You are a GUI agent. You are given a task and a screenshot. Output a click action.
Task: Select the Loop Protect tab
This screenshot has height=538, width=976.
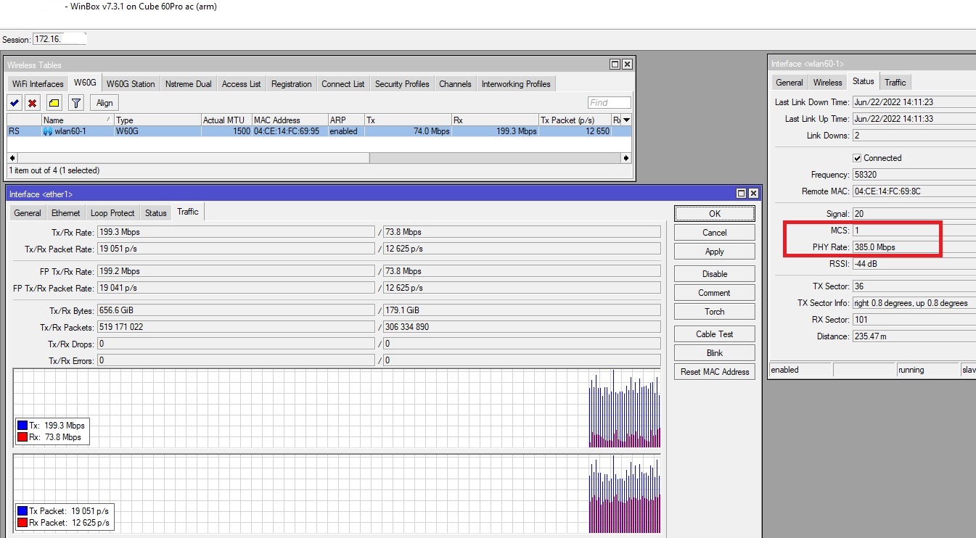click(112, 213)
